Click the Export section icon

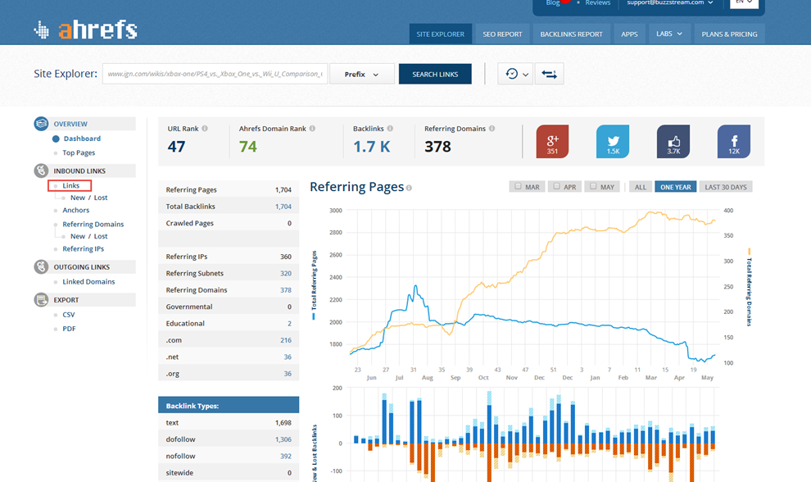(41, 298)
